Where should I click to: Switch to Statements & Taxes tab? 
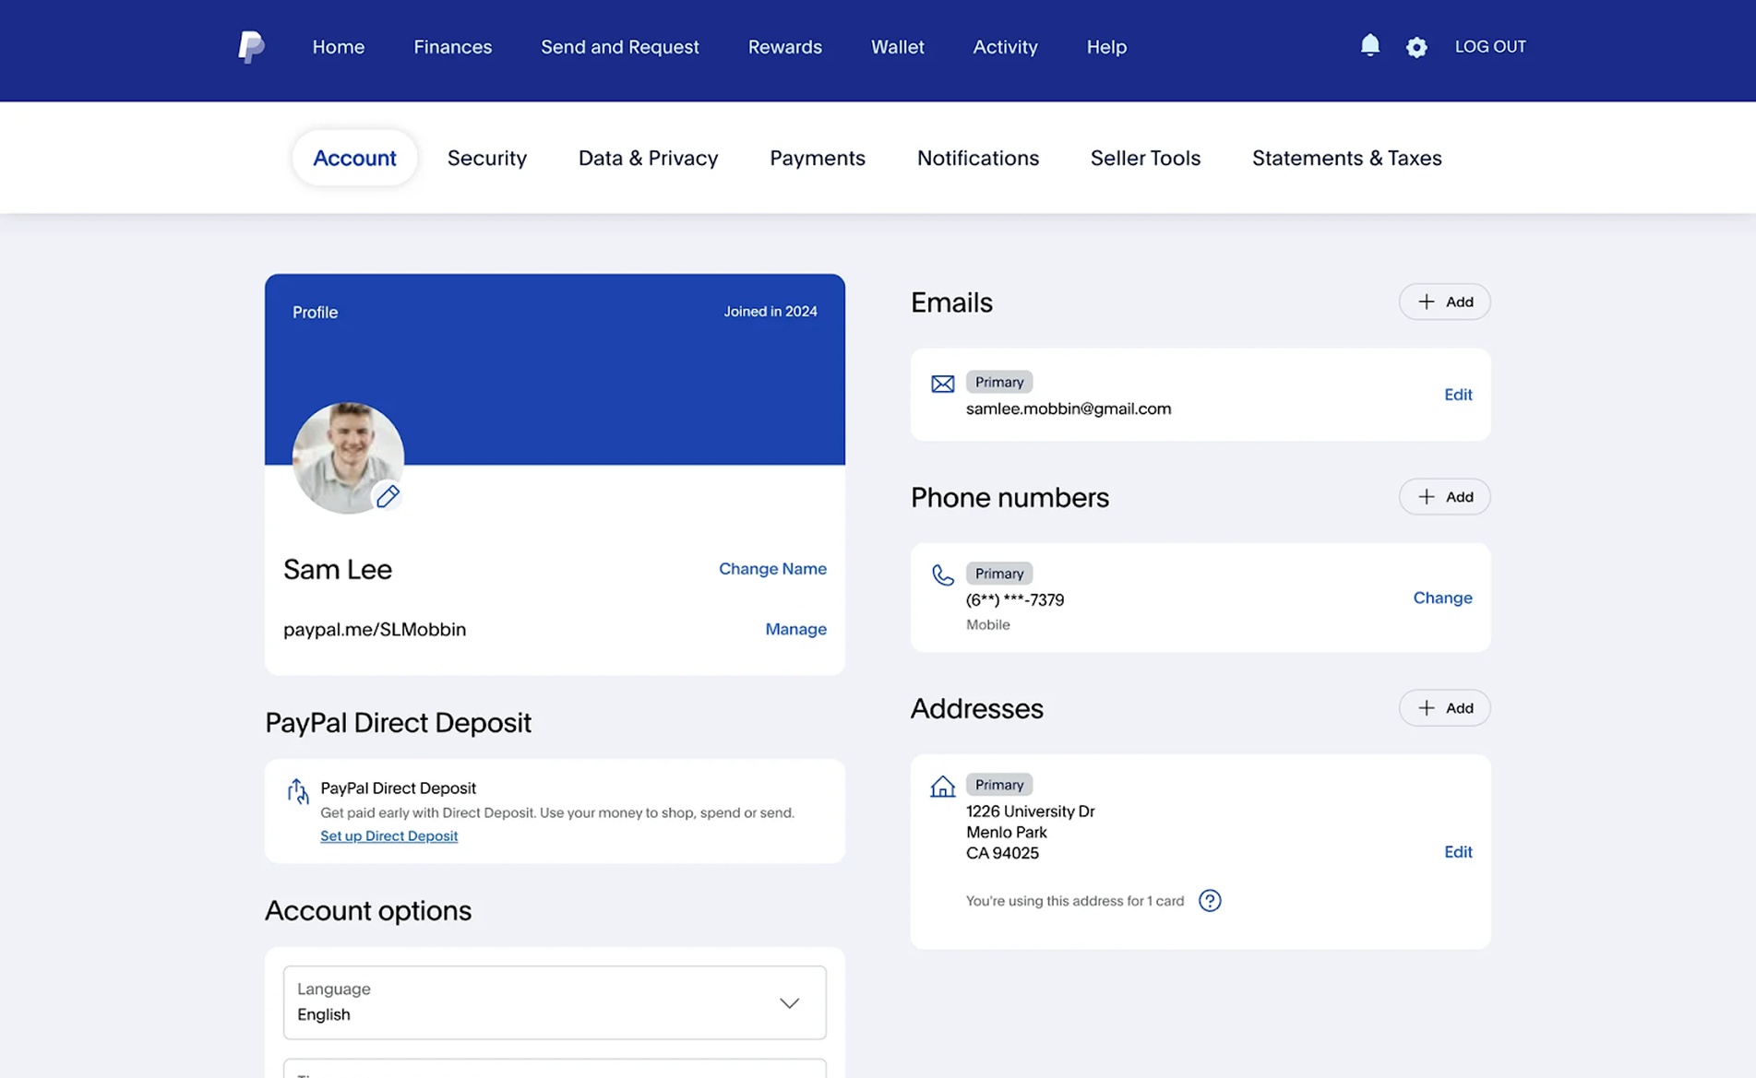tap(1346, 158)
